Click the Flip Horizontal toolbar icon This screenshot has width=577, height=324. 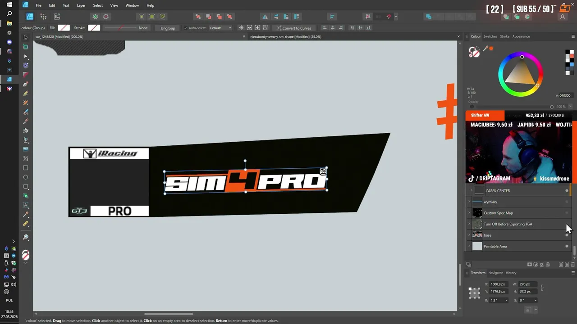(265, 17)
